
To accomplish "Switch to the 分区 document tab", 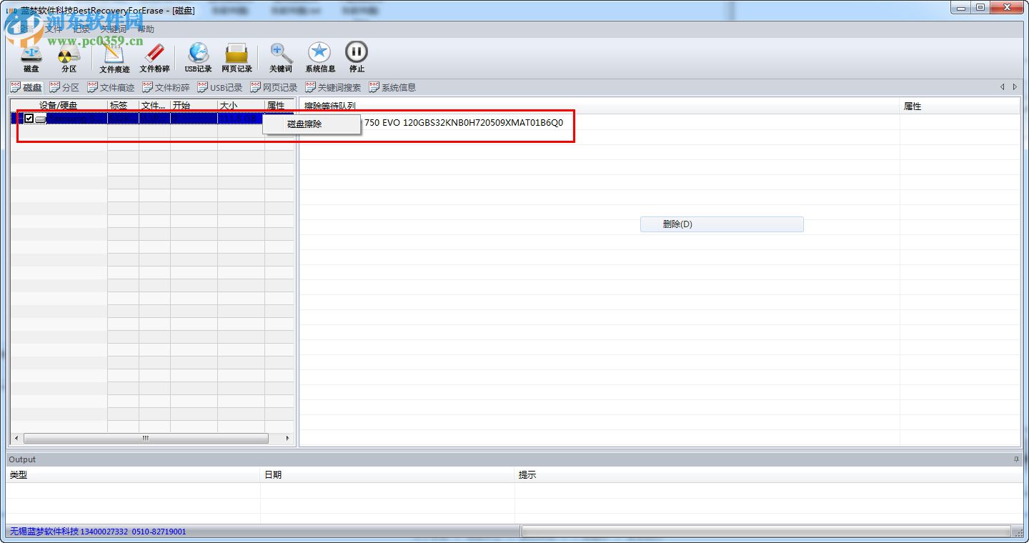I will click(x=64, y=87).
